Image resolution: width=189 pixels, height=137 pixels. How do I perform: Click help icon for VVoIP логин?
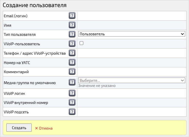pyautogui.click(x=72, y=93)
